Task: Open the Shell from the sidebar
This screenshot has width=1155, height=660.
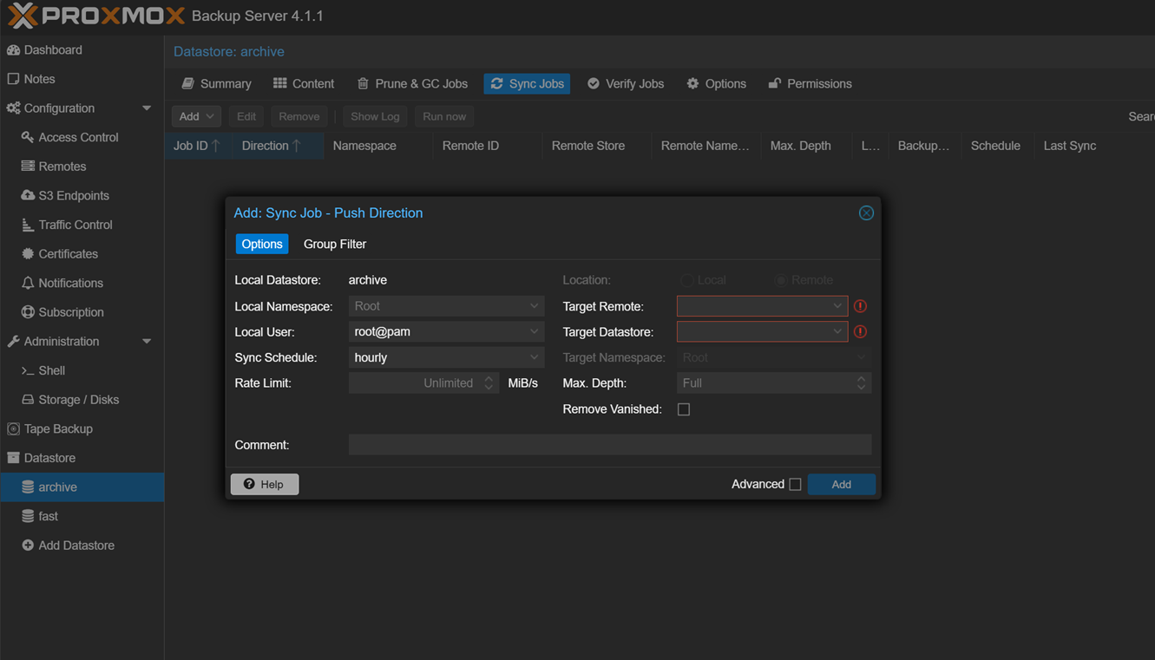Action: click(x=49, y=370)
